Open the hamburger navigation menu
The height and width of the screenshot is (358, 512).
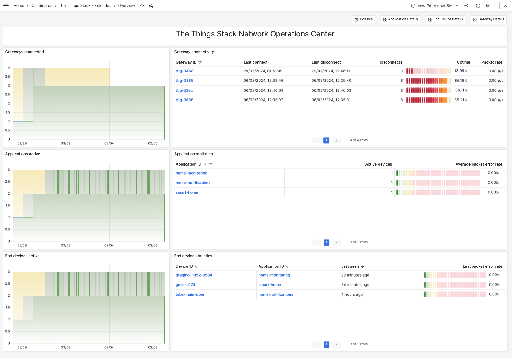click(6, 6)
